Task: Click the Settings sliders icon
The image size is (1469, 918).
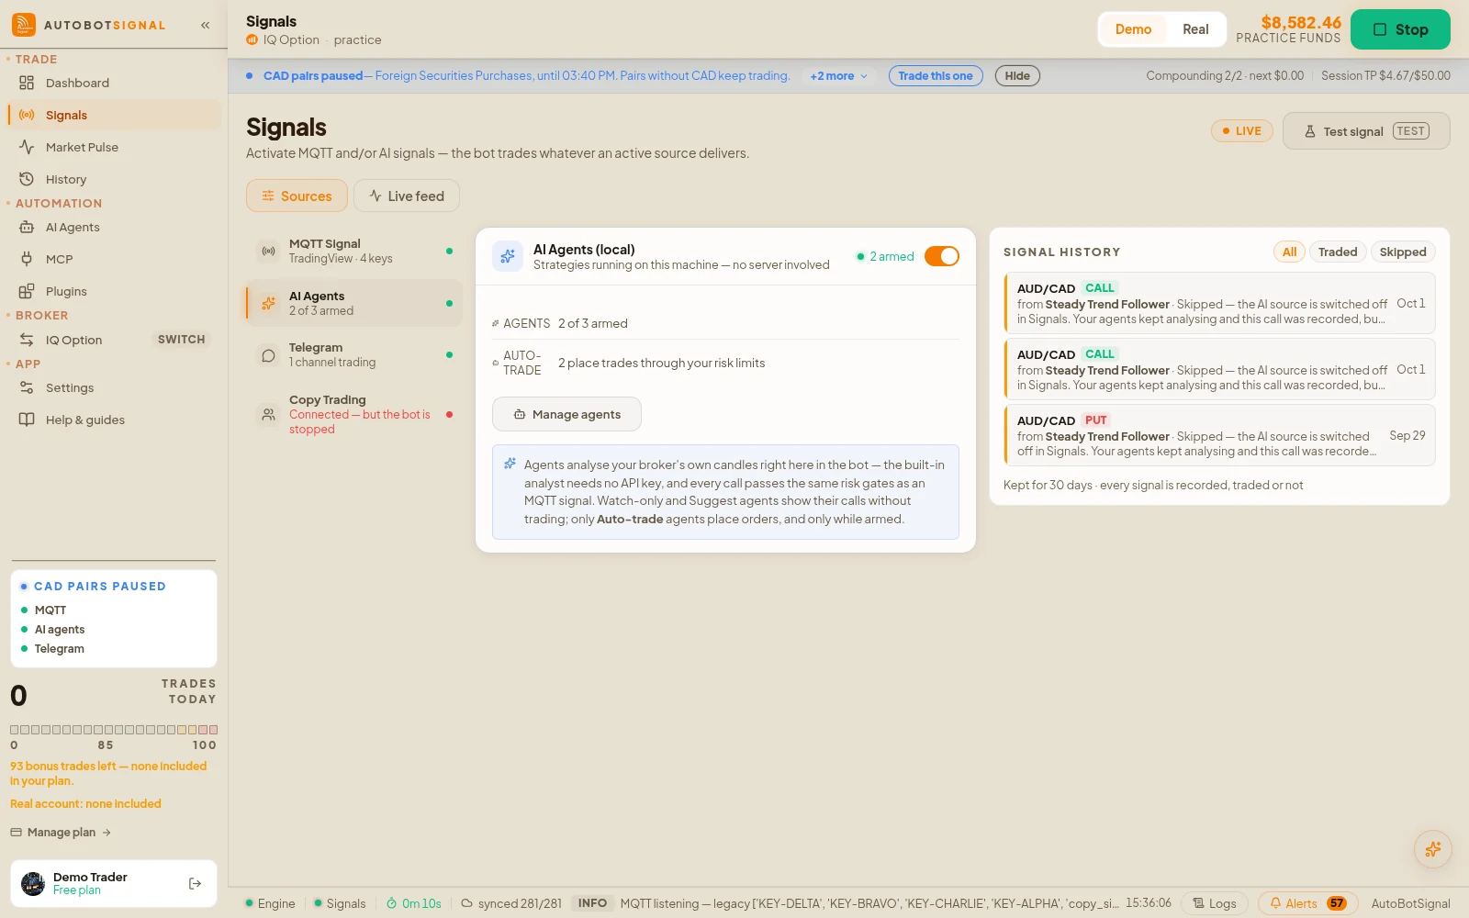Action: pyautogui.click(x=27, y=387)
